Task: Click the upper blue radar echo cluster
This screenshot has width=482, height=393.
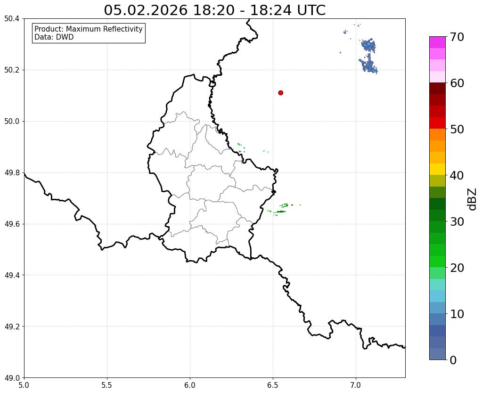Action: pos(368,45)
